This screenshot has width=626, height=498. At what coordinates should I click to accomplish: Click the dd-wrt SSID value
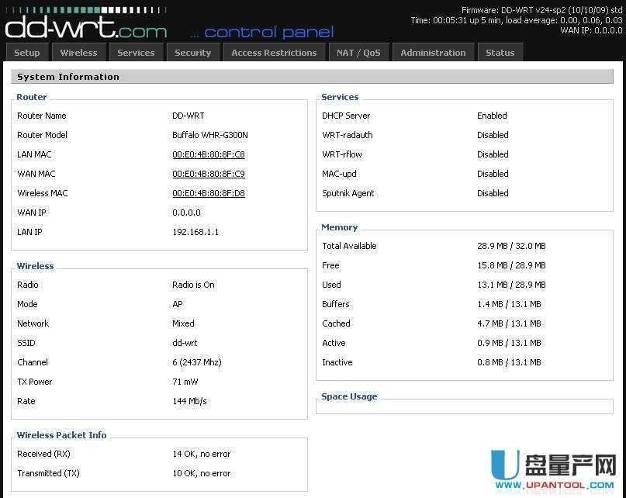tap(185, 343)
